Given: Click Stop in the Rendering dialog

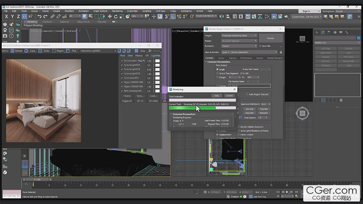Looking at the screenshot, I should tap(217, 96).
